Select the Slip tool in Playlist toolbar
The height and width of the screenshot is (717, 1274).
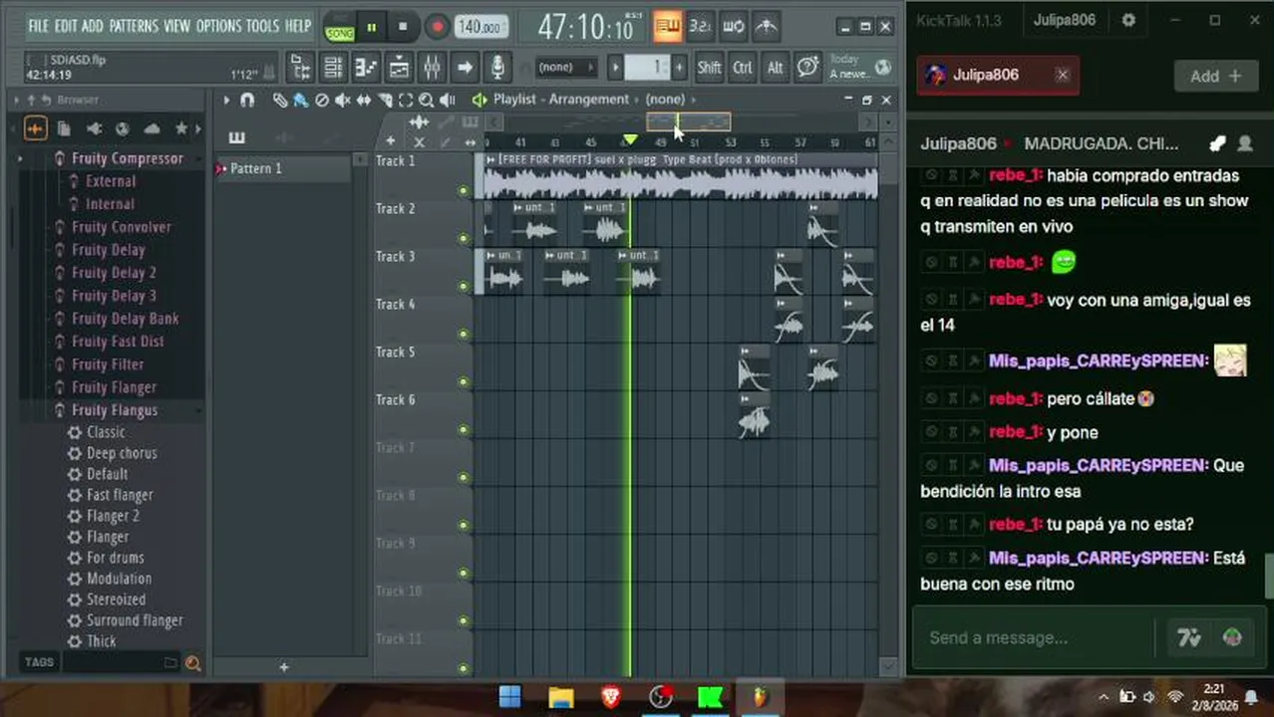point(363,100)
